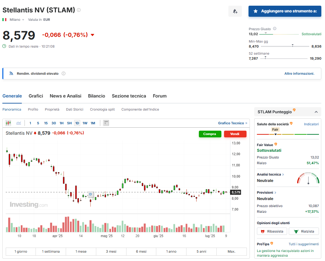Open the Sezione tecnica tab
This screenshot has width=325, height=261.
click(129, 96)
